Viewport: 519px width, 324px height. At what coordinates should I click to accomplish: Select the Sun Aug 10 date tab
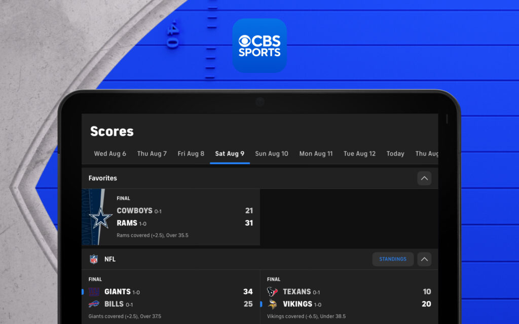[272, 153]
